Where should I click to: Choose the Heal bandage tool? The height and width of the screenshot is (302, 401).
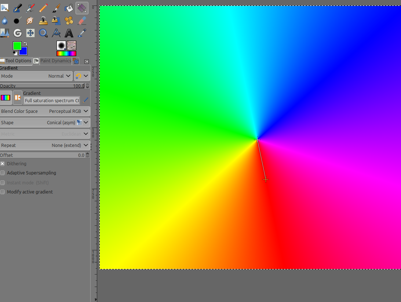tap(69, 20)
